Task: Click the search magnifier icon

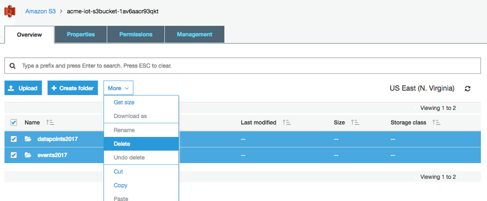Action: (x=12, y=66)
